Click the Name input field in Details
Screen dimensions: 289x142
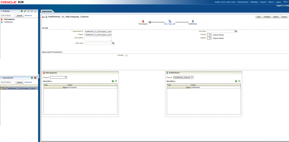point(98,35)
